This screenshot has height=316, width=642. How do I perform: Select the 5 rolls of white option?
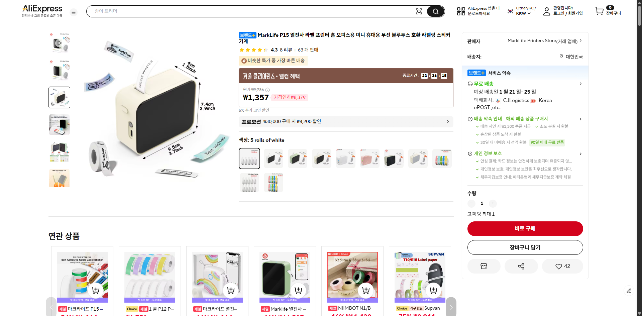click(249, 159)
